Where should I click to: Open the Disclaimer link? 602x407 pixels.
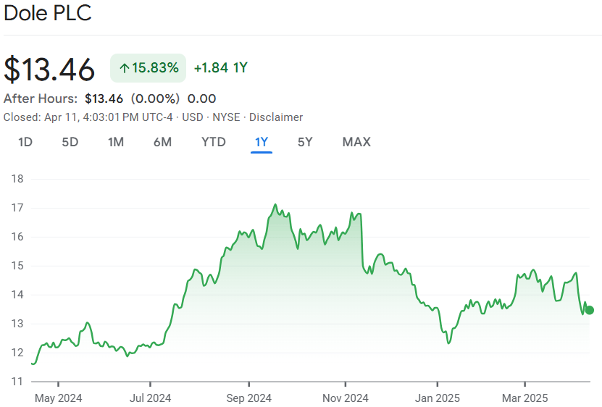276,117
